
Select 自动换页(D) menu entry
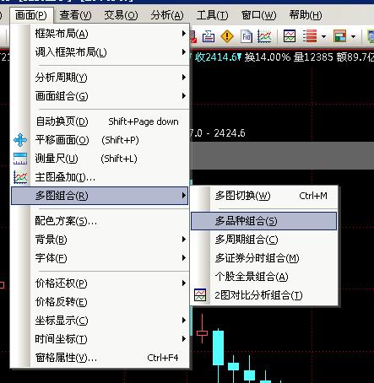100,121
